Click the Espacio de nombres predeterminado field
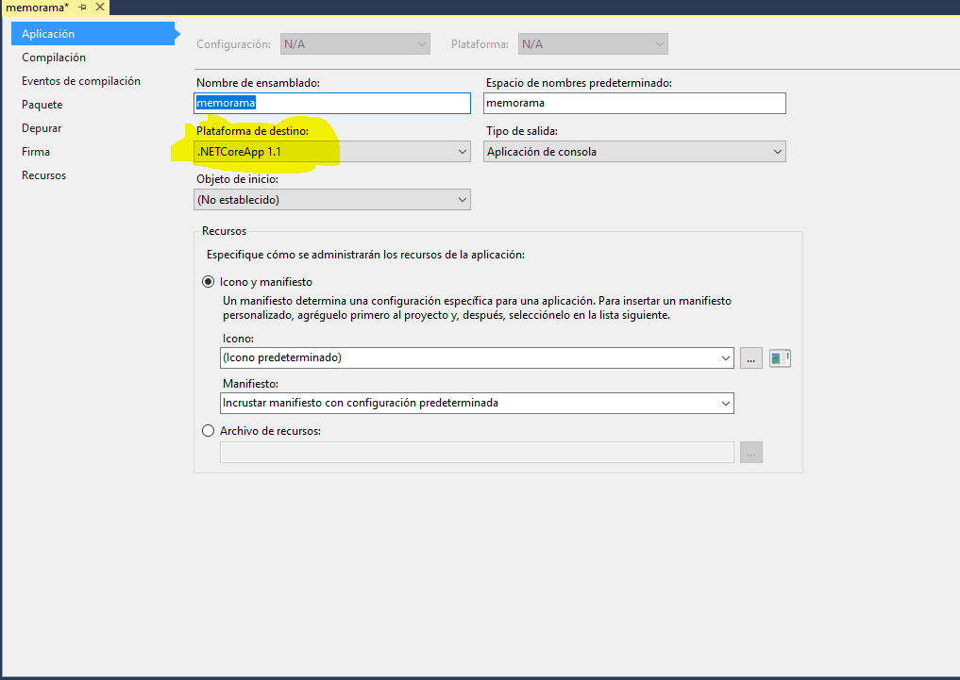Image resolution: width=960 pixels, height=680 pixels. 634,103
